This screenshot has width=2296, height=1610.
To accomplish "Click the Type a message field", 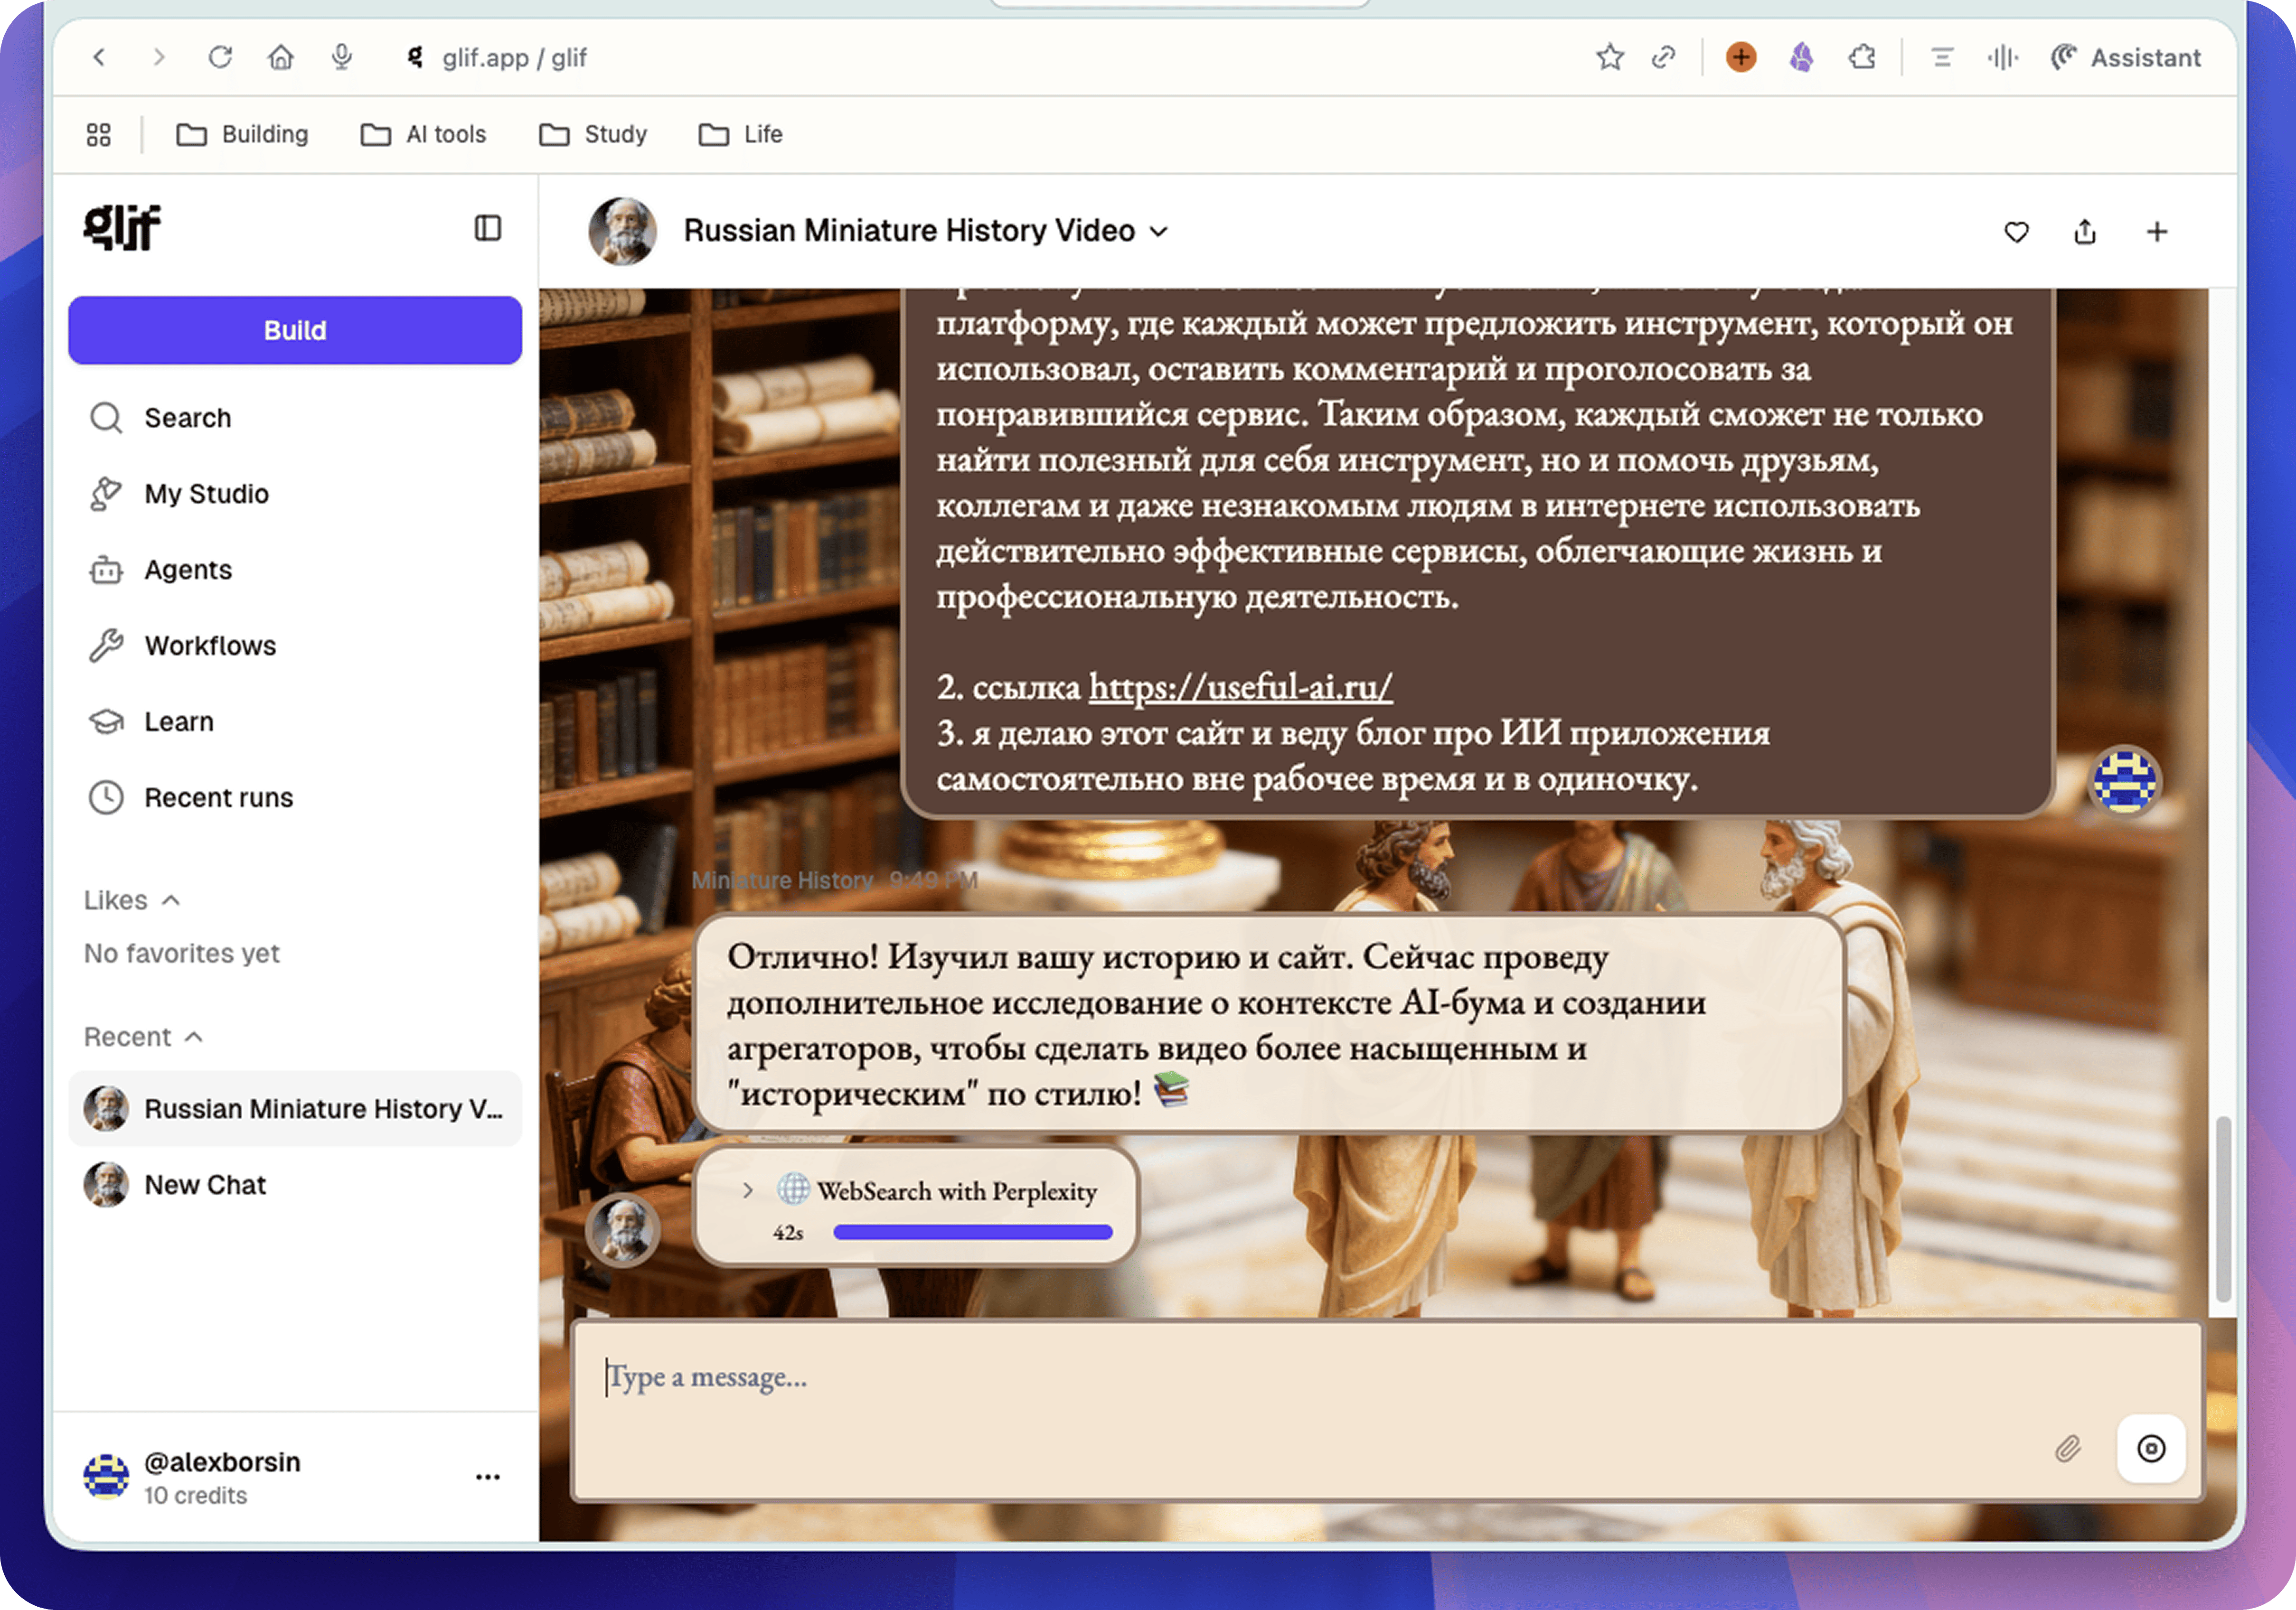I will [1100, 1377].
